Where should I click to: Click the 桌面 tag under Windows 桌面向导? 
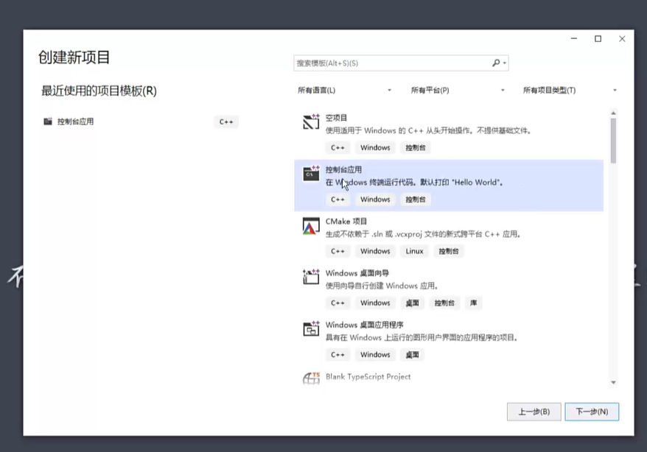click(412, 303)
